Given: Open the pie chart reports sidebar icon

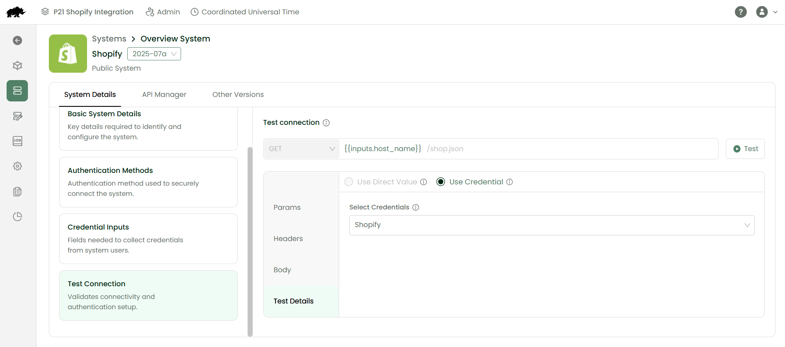Looking at the screenshot, I should (17, 216).
